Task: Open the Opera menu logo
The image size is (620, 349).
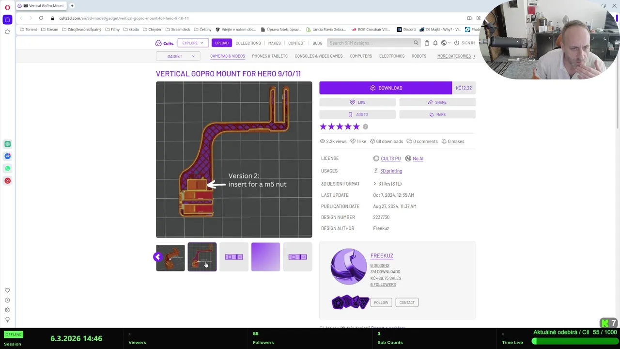Action: click(x=7, y=7)
